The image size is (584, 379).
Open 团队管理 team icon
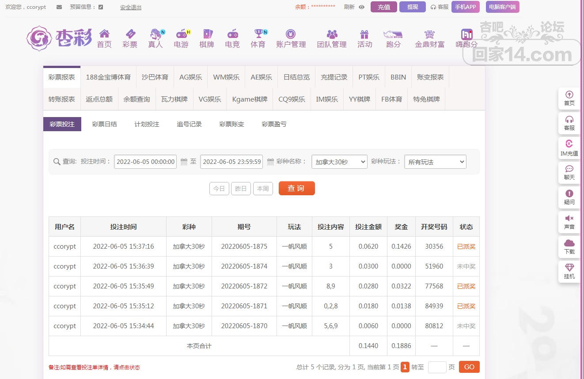point(332,34)
